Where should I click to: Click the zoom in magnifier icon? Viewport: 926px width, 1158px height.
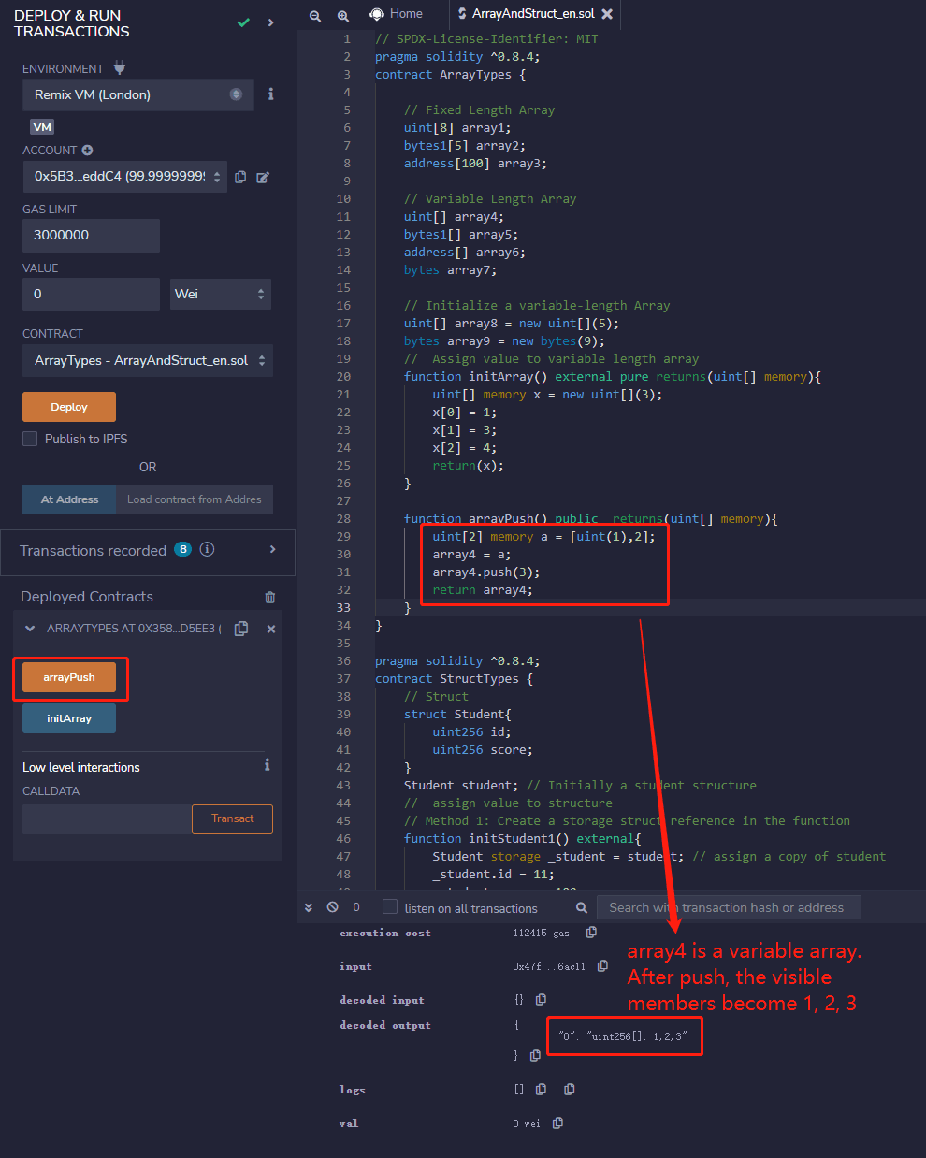pyautogui.click(x=343, y=15)
